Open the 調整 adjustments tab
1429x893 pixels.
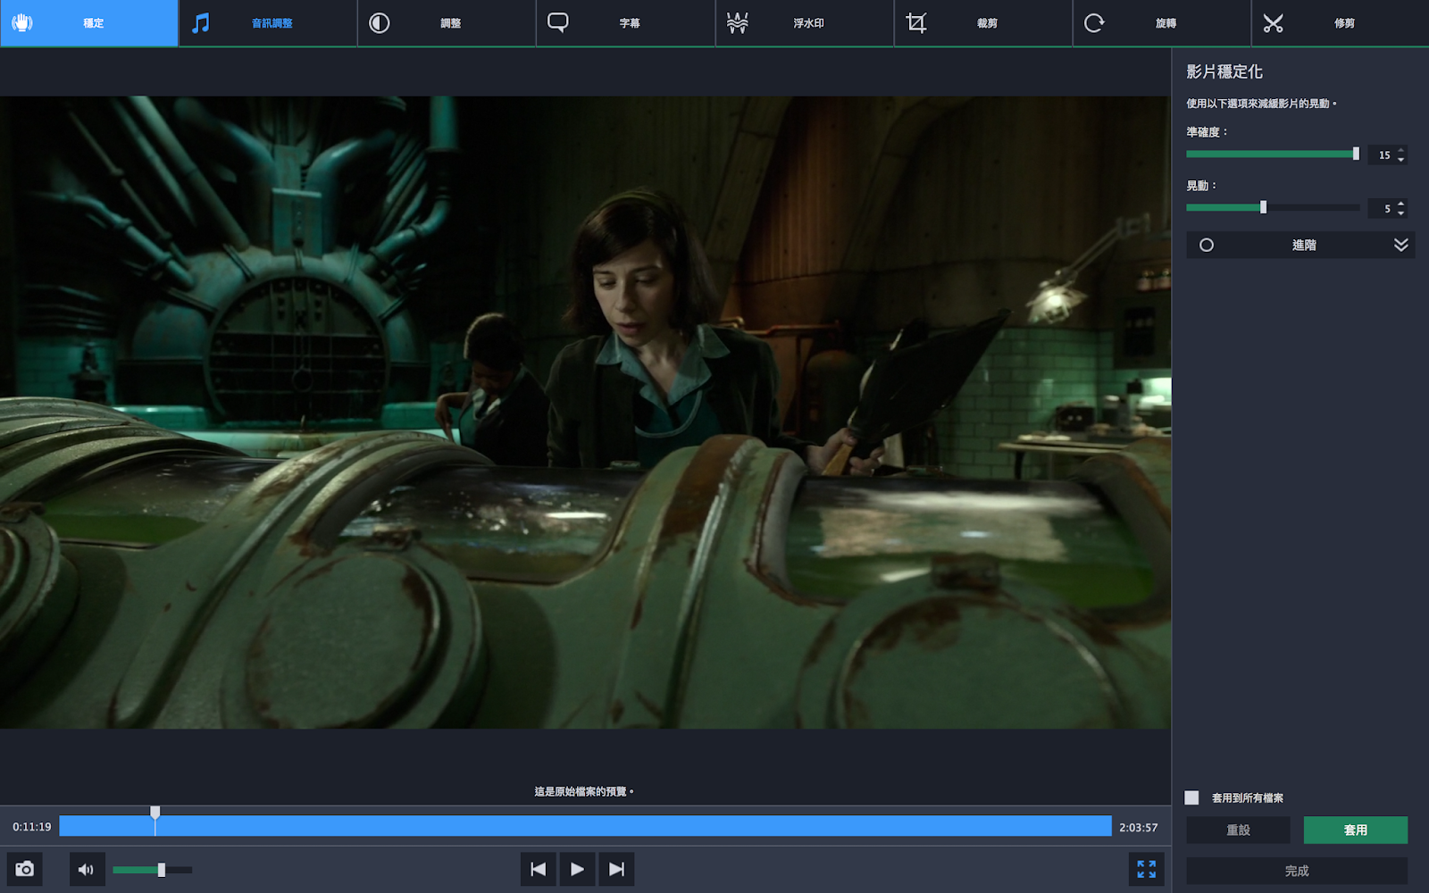pyautogui.click(x=447, y=23)
